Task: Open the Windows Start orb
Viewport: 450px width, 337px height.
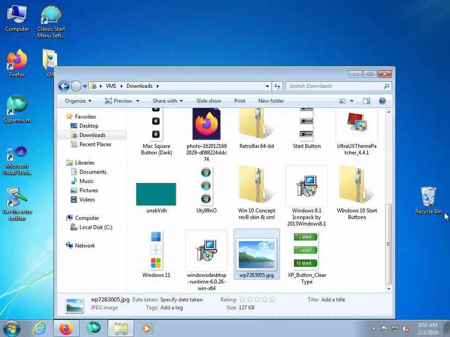Action: [11, 328]
